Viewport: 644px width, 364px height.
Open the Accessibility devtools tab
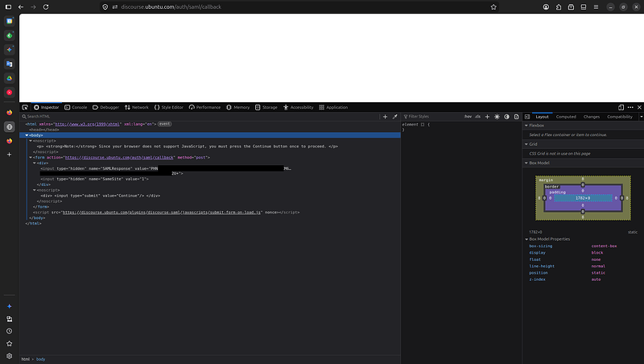point(298,107)
